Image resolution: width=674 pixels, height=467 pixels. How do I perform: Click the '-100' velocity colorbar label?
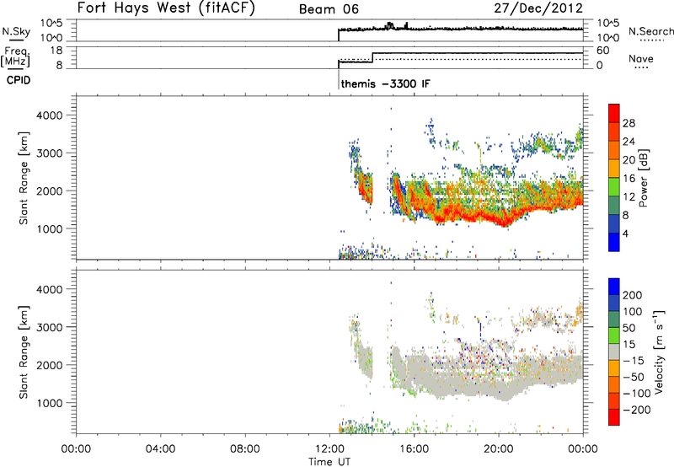point(637,394)
